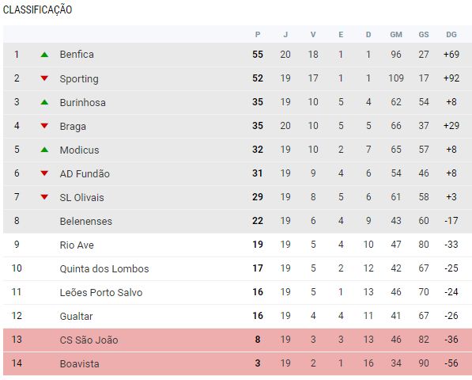
Task: Click the red down arrow beside Braga
Action: 44,126
